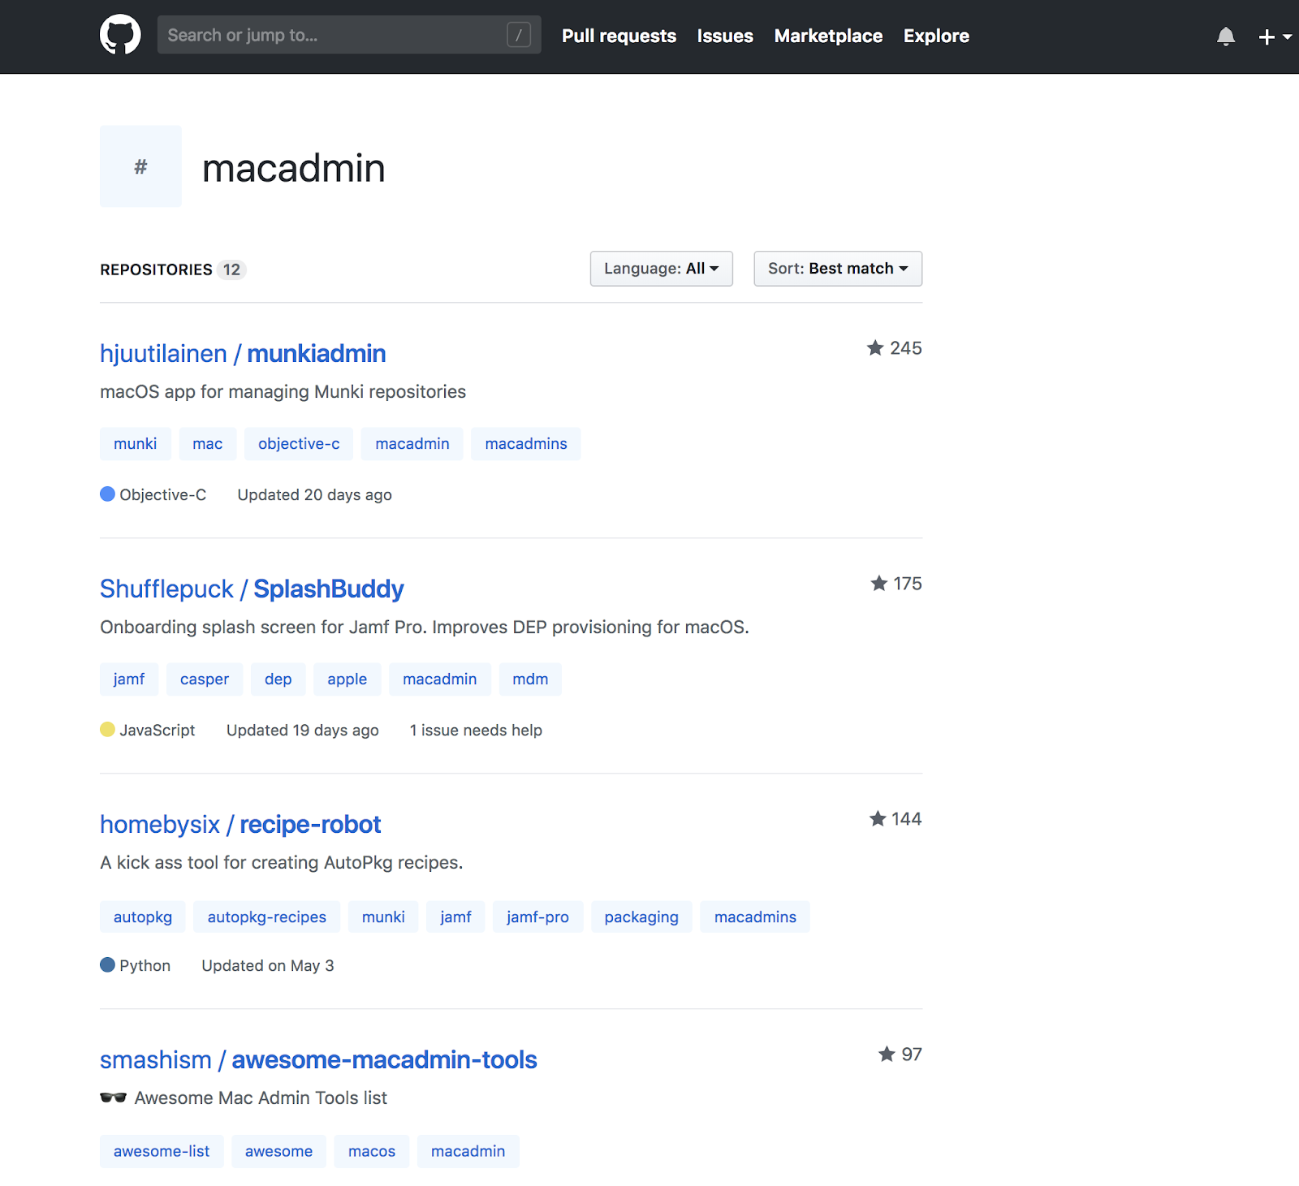Open the 1 issue needs help link
Screen dimensions: 1299x1186
(x=476, y=731)
